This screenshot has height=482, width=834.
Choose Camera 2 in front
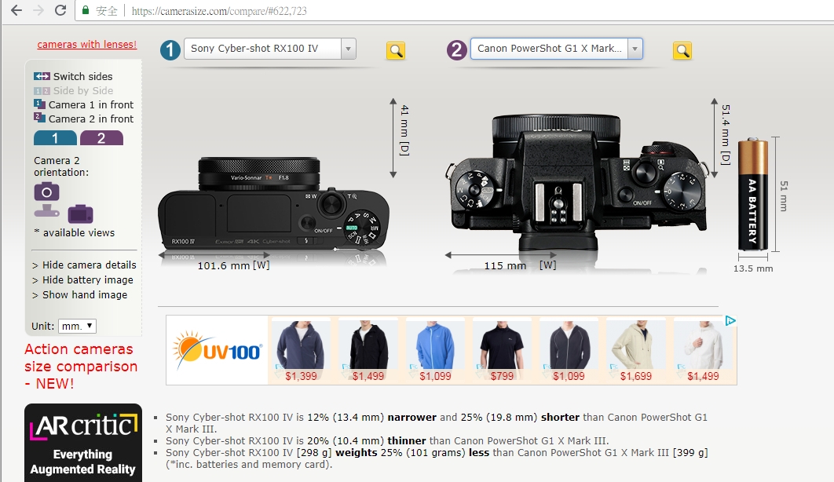pos(83,119)
